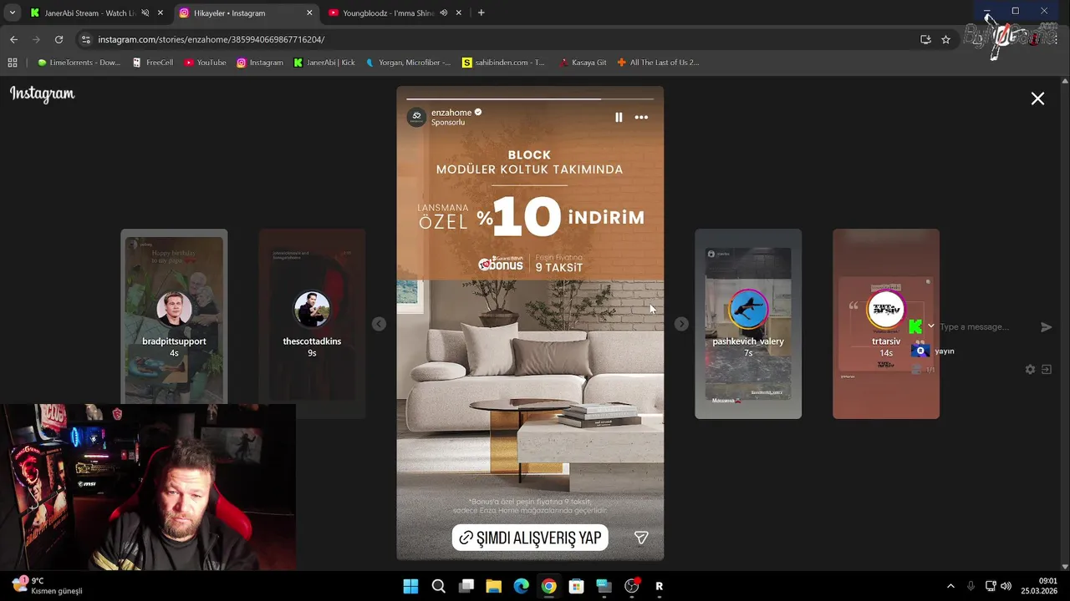1070x601 pixels.
Task: Open the story more options menu
Action: (641, 118)
